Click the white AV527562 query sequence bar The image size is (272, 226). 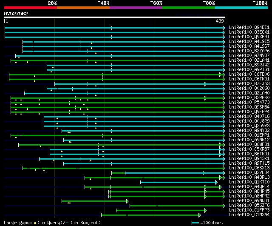tap(115, 17)
